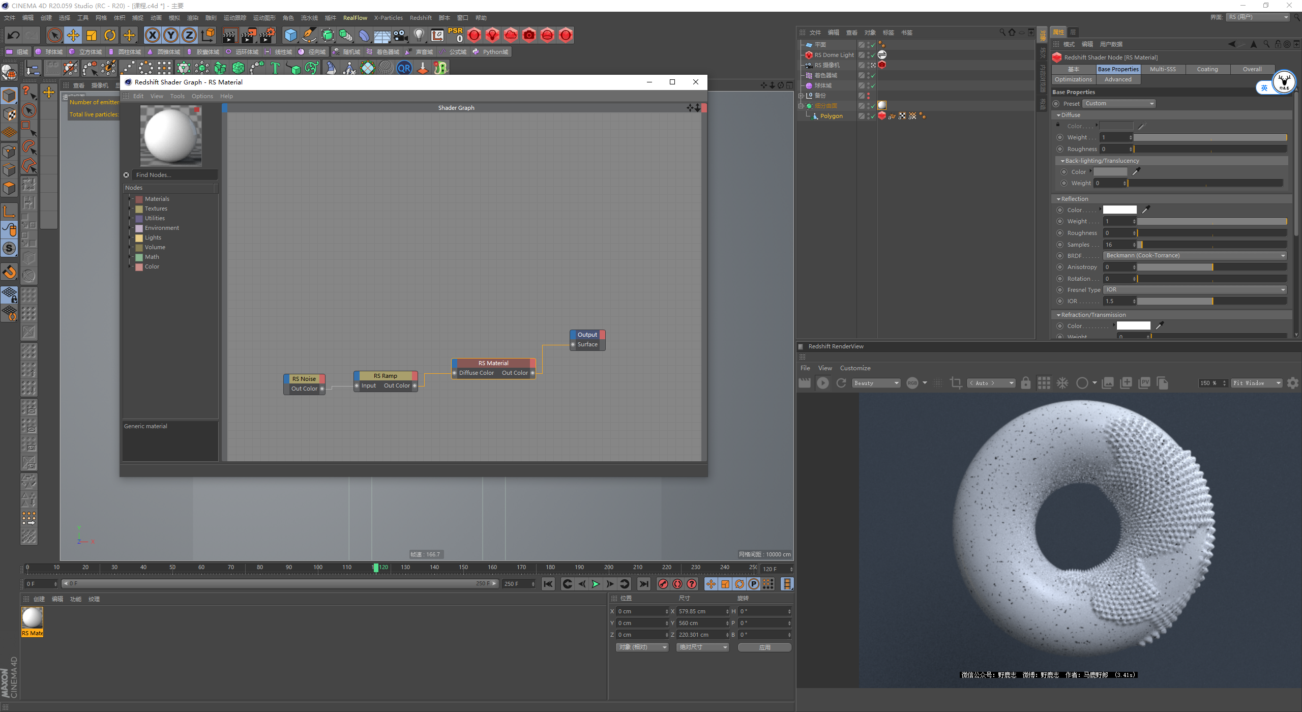Open the BRDF Beckmann dropdown
Image resolution: width=1302 pixels, height=712 pixels.
tap(1194, 256)
